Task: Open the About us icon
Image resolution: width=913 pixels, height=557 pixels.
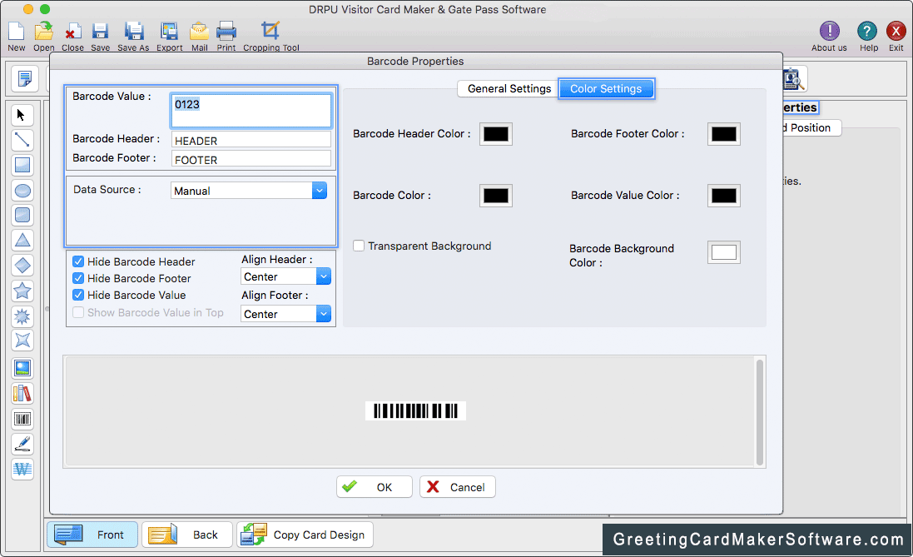Action: [829, 32]
